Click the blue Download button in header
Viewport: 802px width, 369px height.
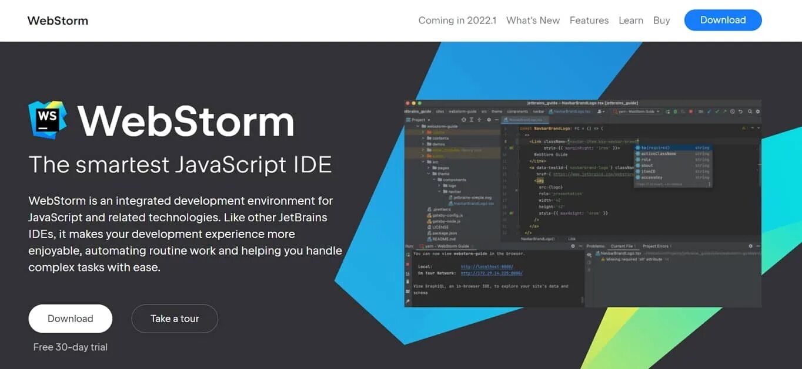tap(723, 20)
